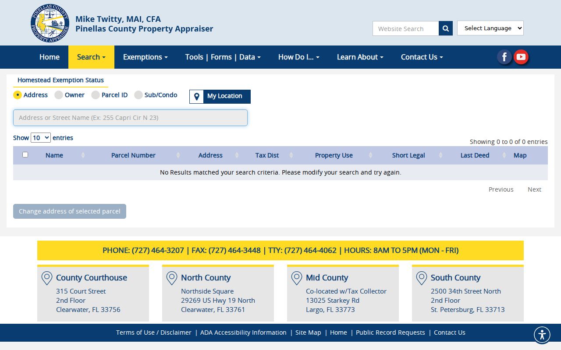The height and width of the screenshot is (350, 561).
Task: Expand the Tools | Forms | Data menu
Action: click(x=223, y=57)
